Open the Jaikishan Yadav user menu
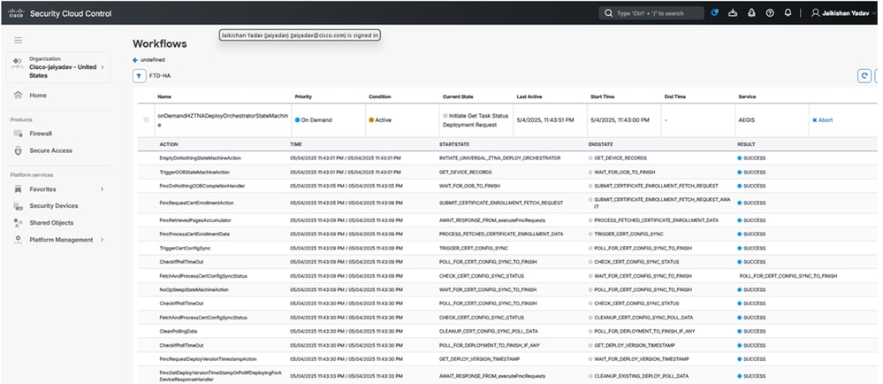 (x=844, y=13)
